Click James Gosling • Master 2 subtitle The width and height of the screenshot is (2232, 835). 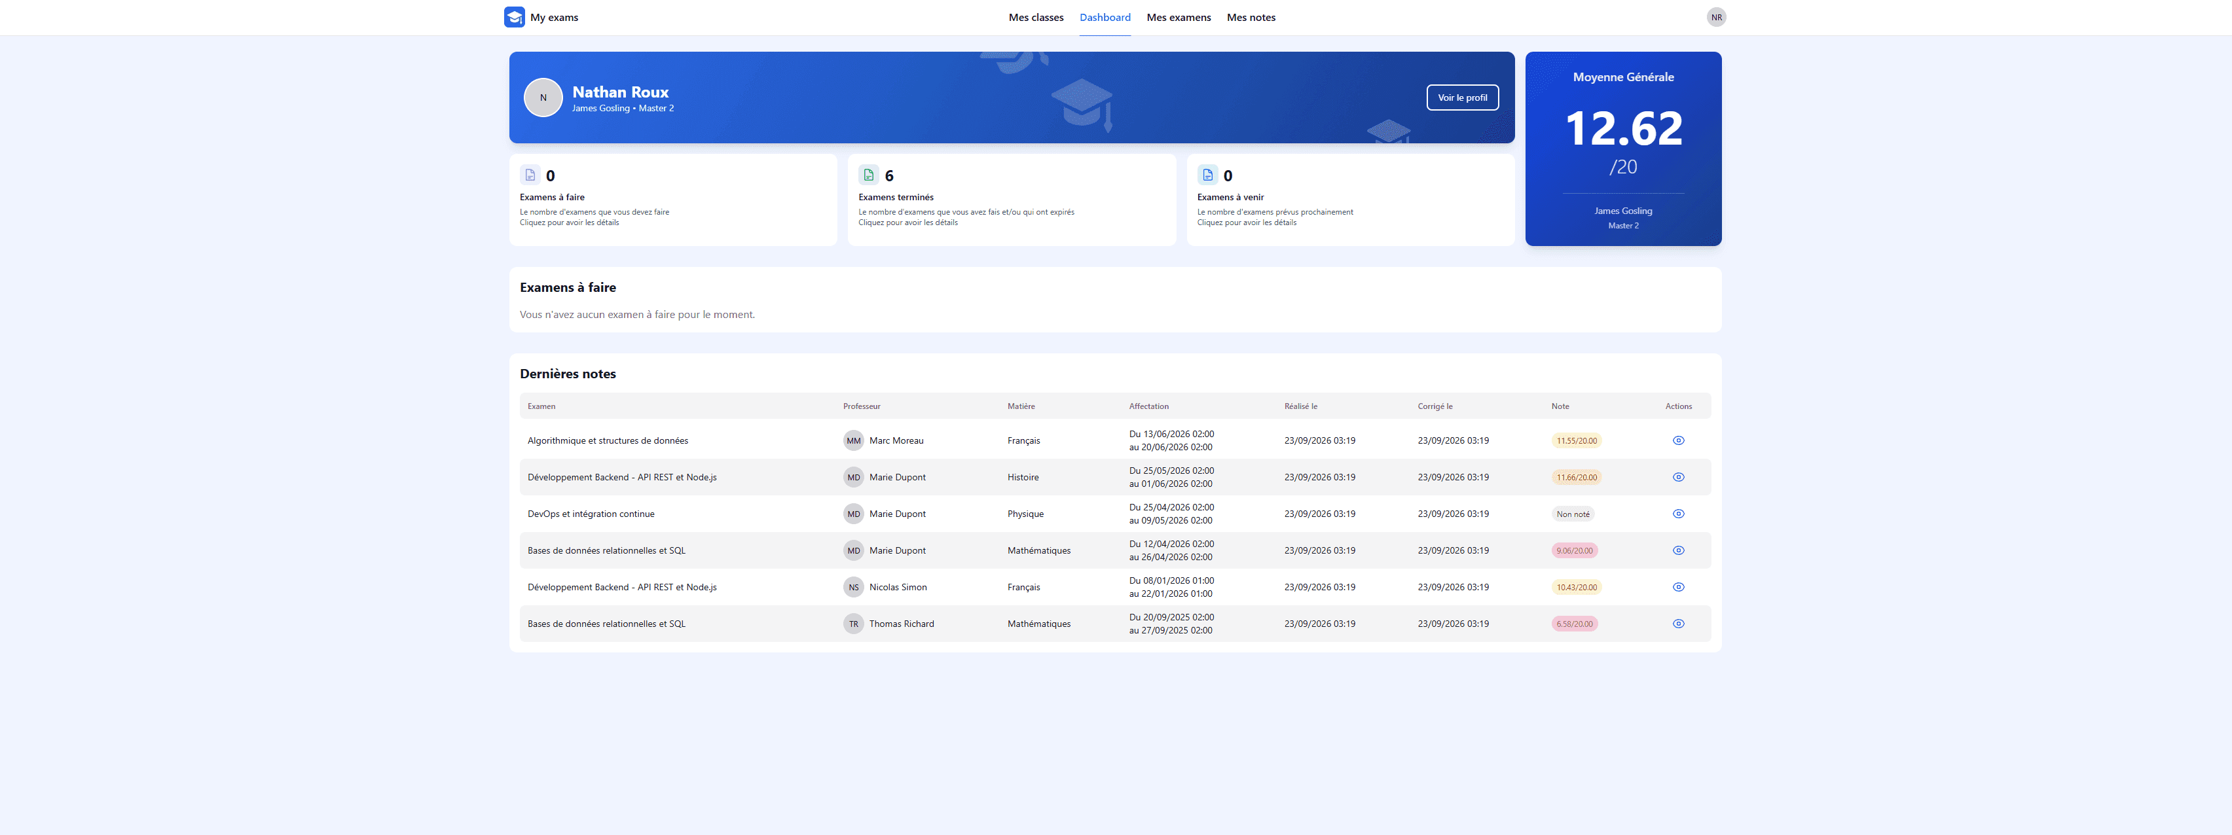(x=622, y=108)
